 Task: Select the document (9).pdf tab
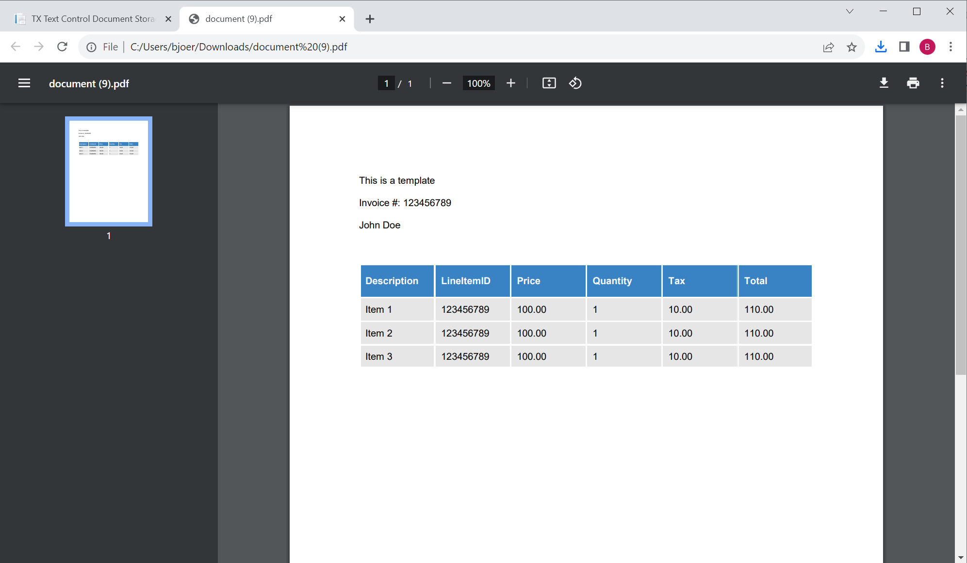[238, 18]
